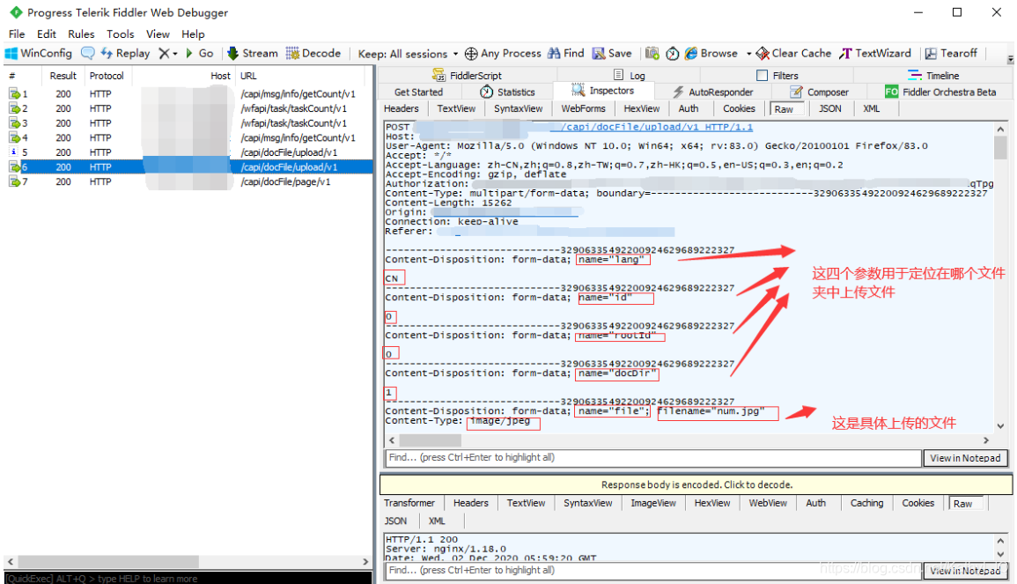
Task: Focus the response Find search field
Action: pos(653,571)
